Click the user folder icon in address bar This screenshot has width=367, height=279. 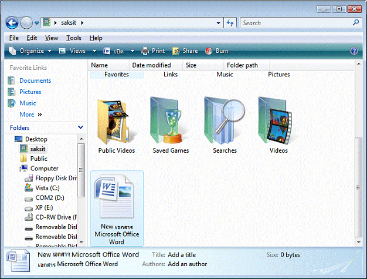(x=46, y=22)
